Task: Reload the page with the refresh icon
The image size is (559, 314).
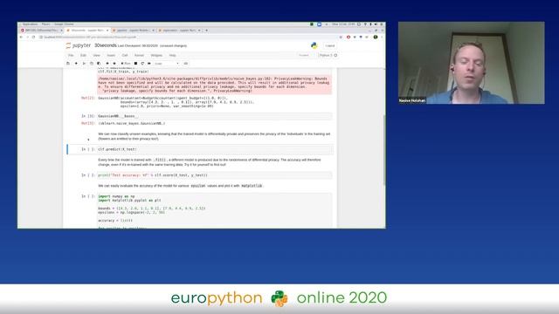Action: coord(33,37)
